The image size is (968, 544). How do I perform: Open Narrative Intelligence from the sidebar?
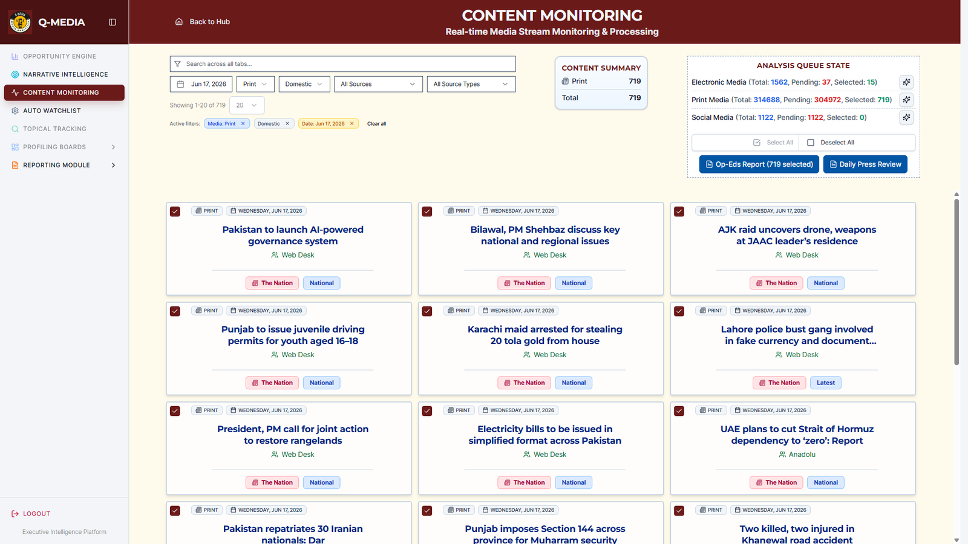[64, 74]
